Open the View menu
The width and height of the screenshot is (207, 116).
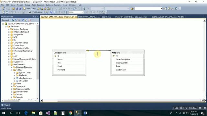[13, 5]
